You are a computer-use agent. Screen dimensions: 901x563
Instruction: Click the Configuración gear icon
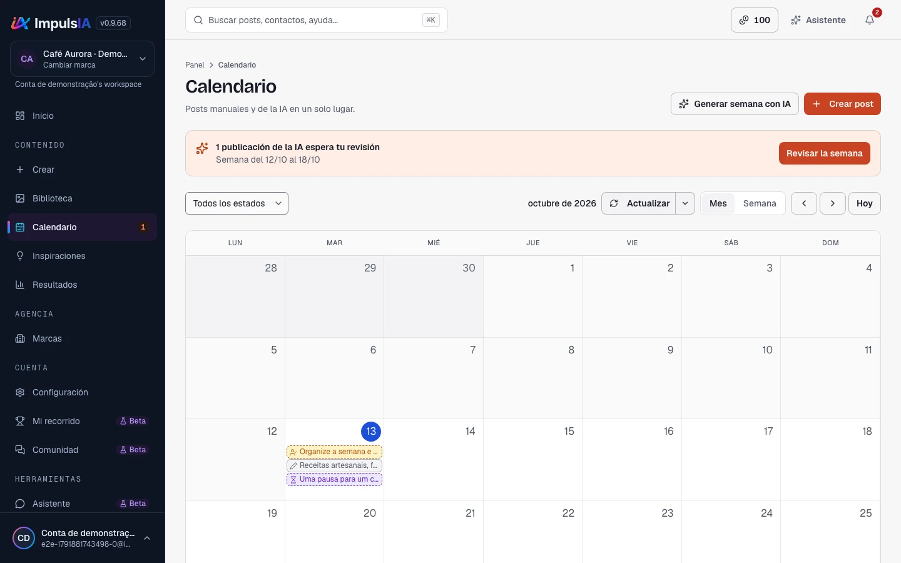(20, 392)
